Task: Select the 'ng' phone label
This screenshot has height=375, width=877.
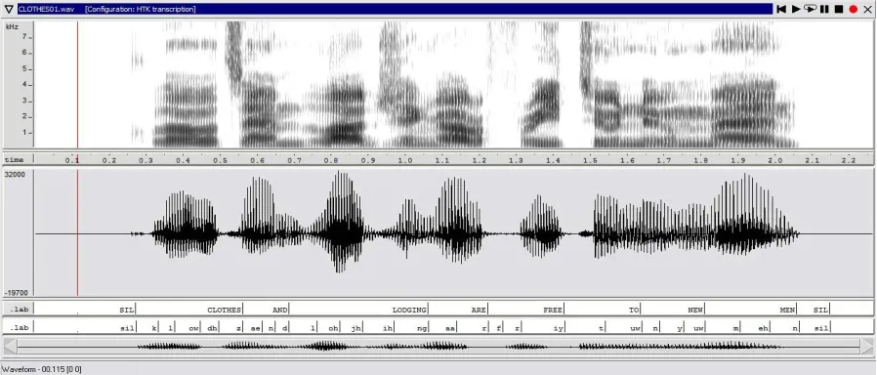Action: coord(422,329)
